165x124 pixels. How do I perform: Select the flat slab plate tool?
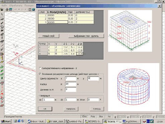(x=2, y=19)
